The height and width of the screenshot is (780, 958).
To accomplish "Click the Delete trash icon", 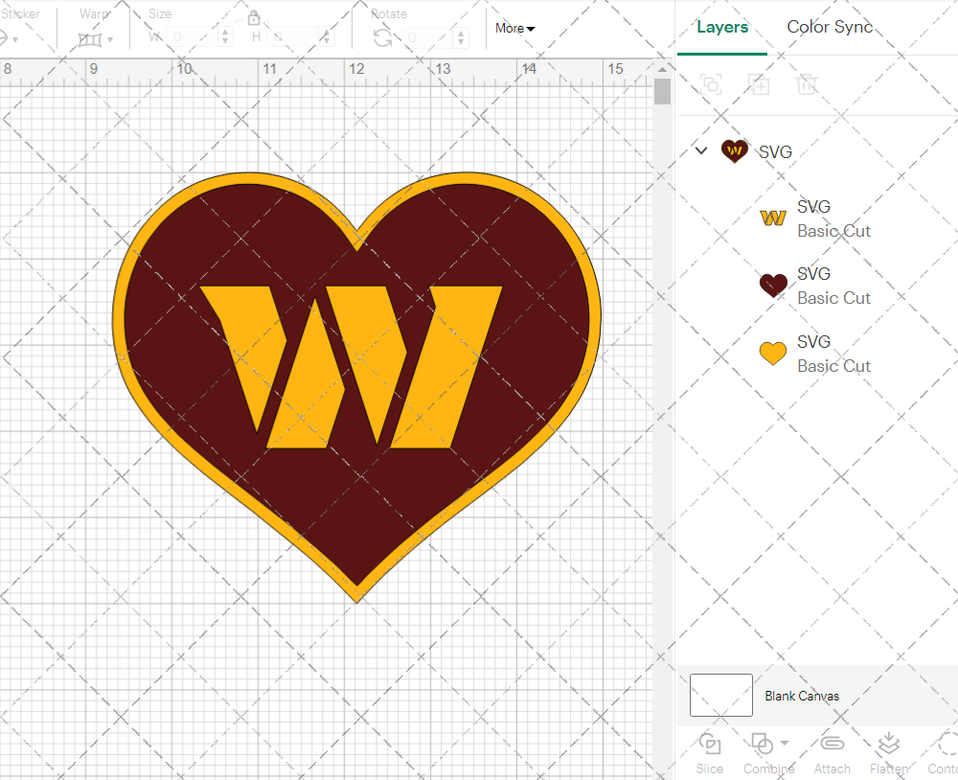I will [807, 83].
